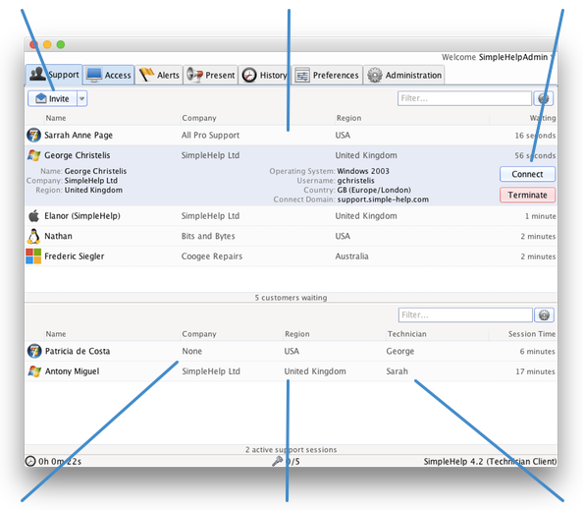Click Windows 8 icon beside Frederic Siegler
Viewport: 583px width, 510px height.
33,256
